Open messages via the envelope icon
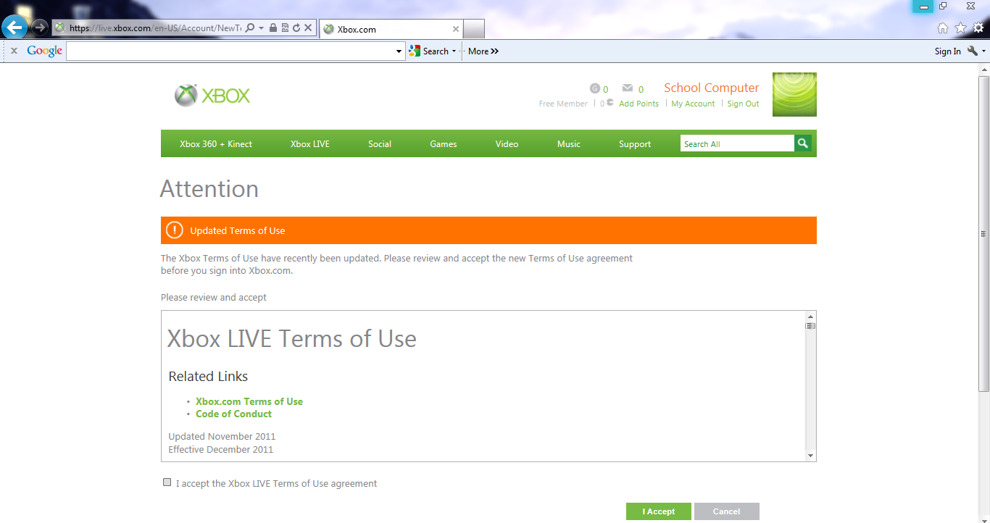 point(627,88)
